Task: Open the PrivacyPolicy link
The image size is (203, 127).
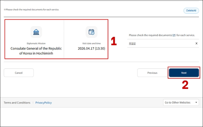Action: tap(43, 103)
